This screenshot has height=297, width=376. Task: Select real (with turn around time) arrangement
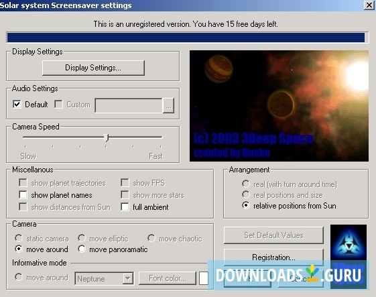pyautogui.click(x=246, y=184)
